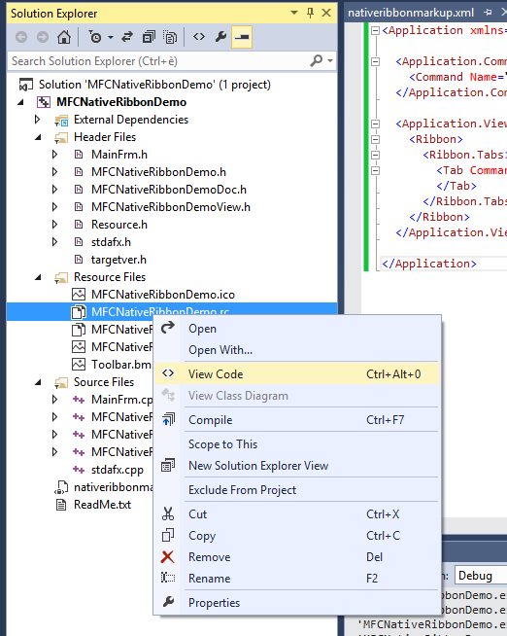The height and width of the screenshot is (636, 507).
Task: Click the MFCNativeRibbonDemo project icon
Action: 44,102
